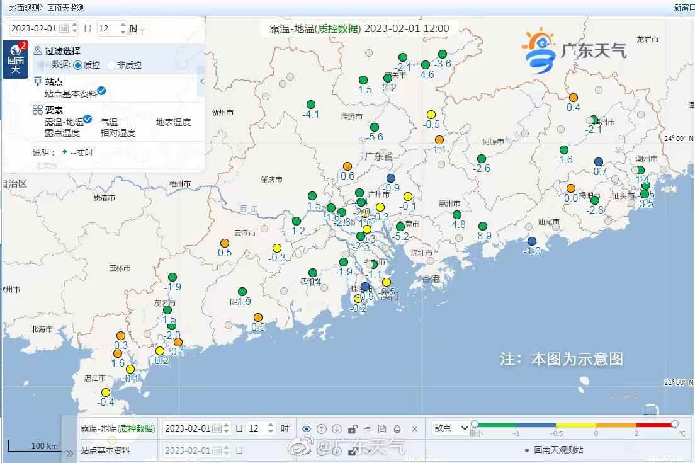Move layer down with the down-arrow icon

(x=337, y=429)
